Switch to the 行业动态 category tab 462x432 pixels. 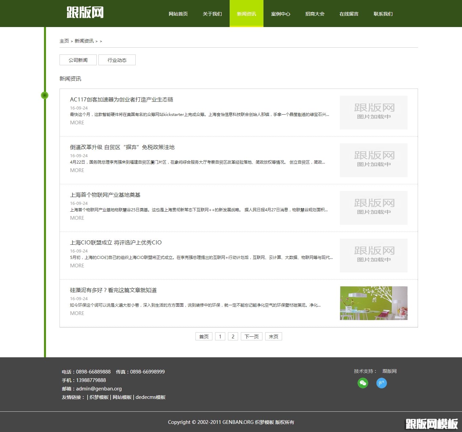pos(117,60)
